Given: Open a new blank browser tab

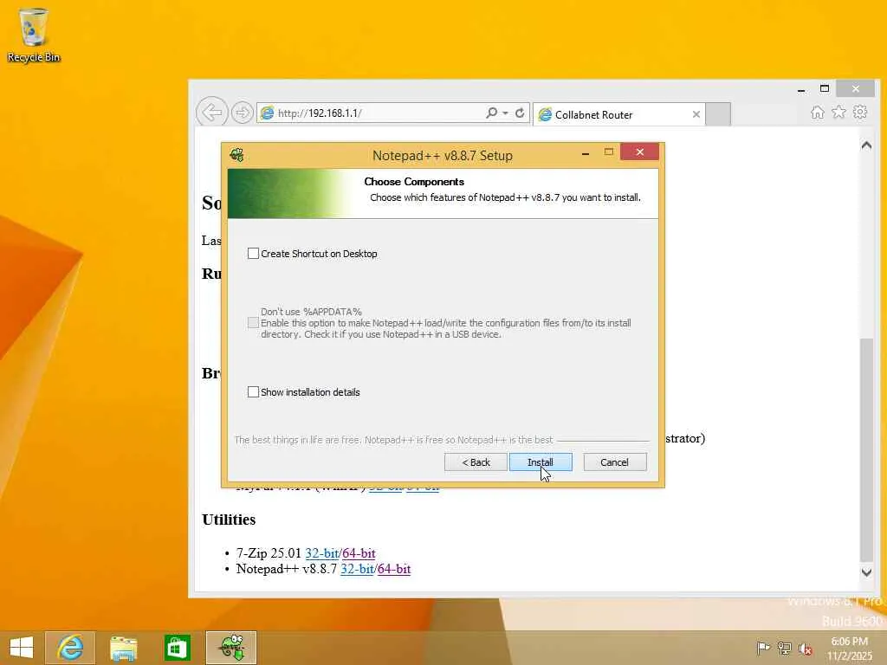Looking at the screenshot, I should (718, 114).
